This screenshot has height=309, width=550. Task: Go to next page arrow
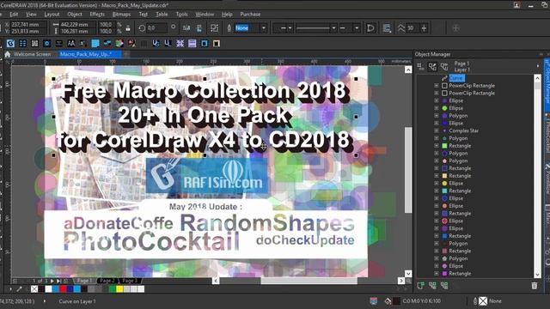52,281
